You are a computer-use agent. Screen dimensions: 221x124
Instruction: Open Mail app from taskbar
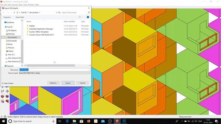103,121
